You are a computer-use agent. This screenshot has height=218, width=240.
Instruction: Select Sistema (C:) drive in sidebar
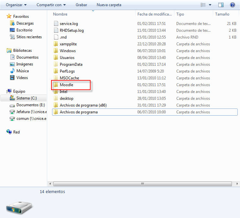[x=27, y=98]
